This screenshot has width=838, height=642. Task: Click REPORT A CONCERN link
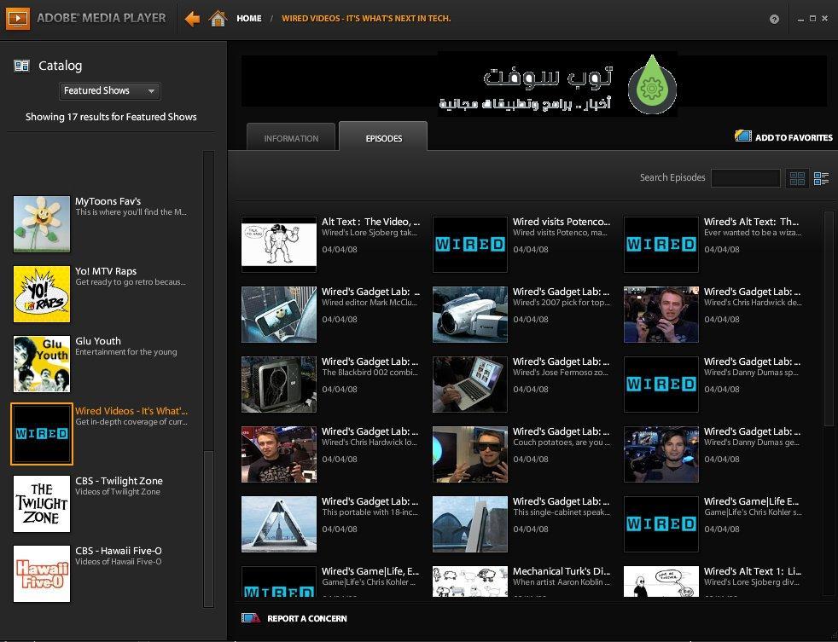(306, 618)
